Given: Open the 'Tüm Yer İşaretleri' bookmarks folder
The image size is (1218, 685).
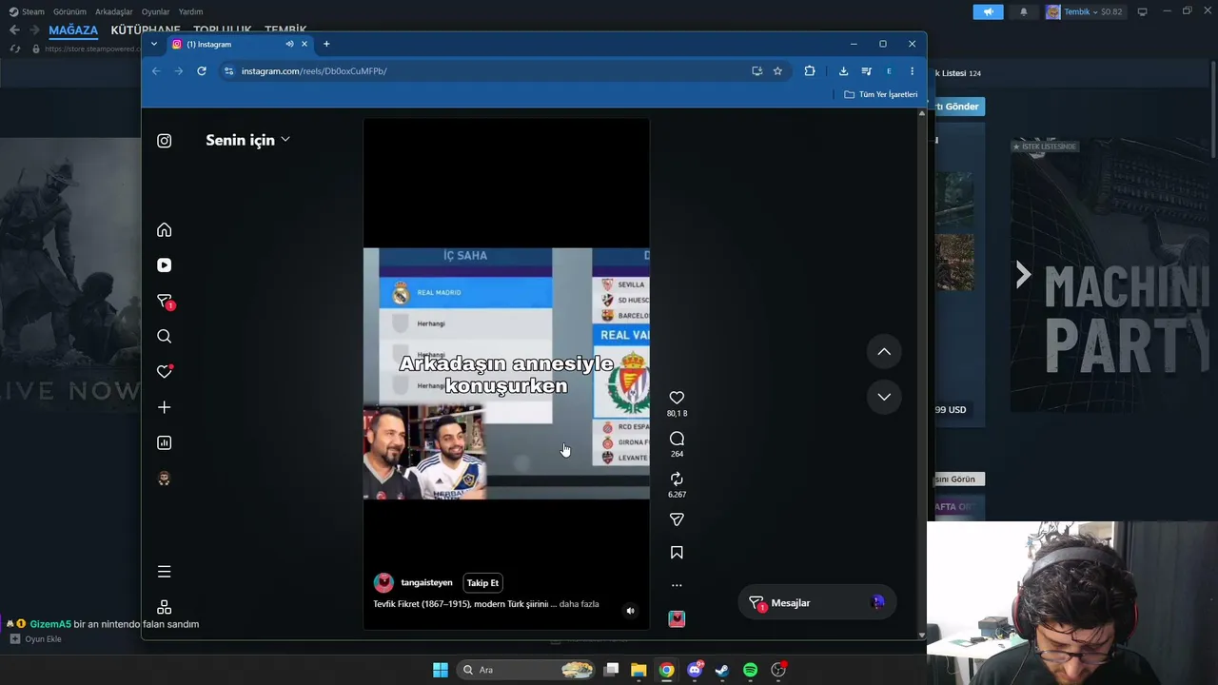Looking at the screenshot, I should tap(881, 94).
